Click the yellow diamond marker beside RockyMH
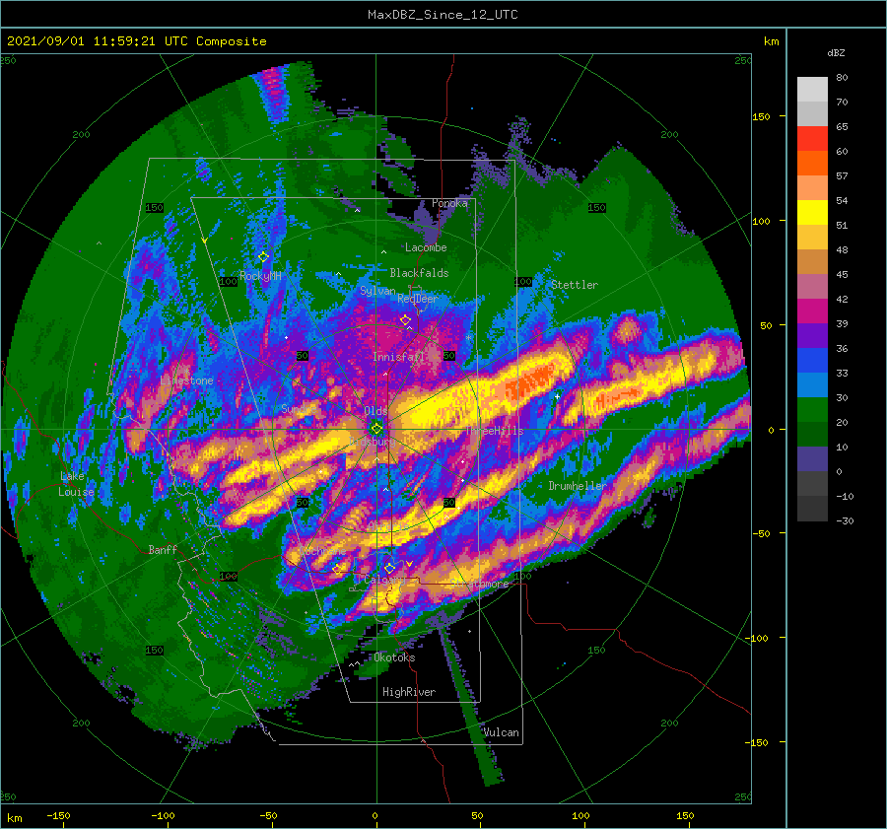This screenshot has width=887, height=829. pos(263,257)
